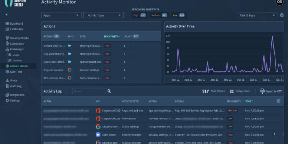Click Office icon in Apps and add-ons row
Viewport: 288px width, 144px height.
pos(98,111)
